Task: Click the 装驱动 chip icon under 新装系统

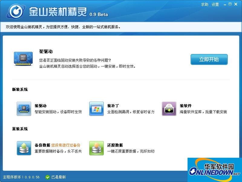Action: pyautogui.click(x=24, y=109)
